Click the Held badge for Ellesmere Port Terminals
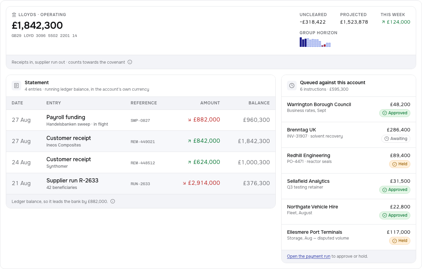The width and height of the screenshot is (422, 269). 400,241
